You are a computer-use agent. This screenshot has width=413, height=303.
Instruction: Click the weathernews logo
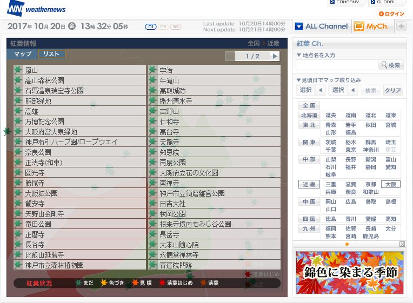[x=36, y=9]
